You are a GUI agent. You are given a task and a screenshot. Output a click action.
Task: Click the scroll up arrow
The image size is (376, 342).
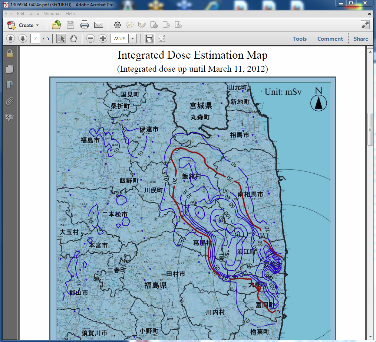click(x=370, y=52)
